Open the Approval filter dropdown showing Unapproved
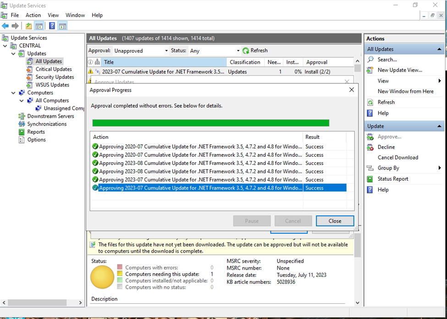Image resolution: width=447 pixels, height=319 pixels. [141, 51]
